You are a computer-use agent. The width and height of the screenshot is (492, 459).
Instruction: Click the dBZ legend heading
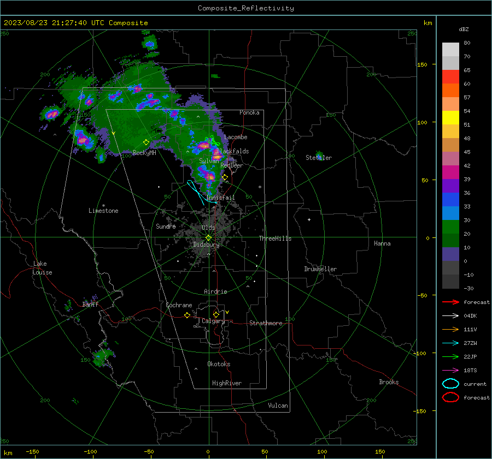pos(464,29)
